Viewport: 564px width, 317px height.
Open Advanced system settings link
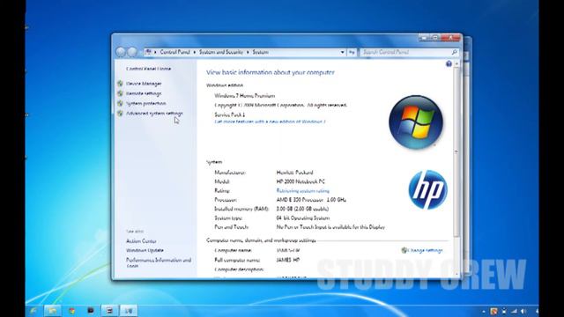(155, 114)
